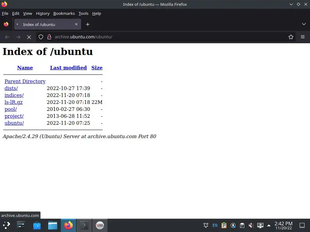Click the 22M size value

[x=97, y=102]
